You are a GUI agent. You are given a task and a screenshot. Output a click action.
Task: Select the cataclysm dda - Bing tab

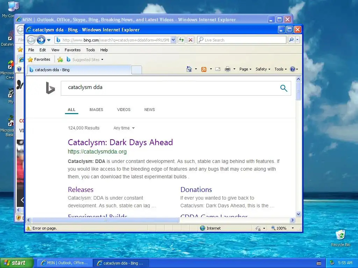[79, 70]
